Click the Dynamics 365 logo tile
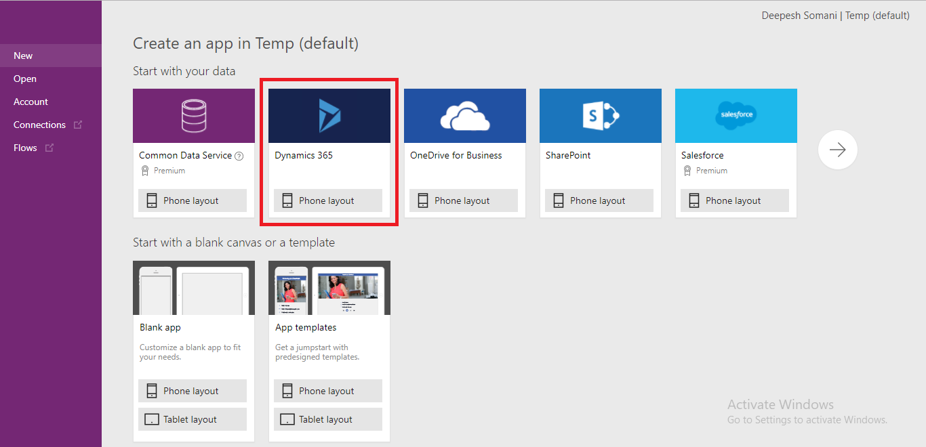The image size is (926, 447). [329, 116]
